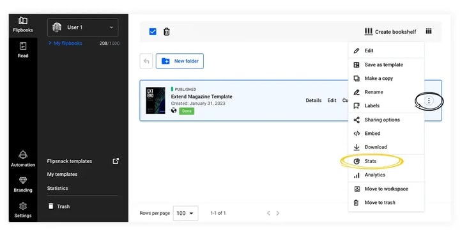
Task: Click Created: January 31, 2023 text
Action: pos(198,104)
